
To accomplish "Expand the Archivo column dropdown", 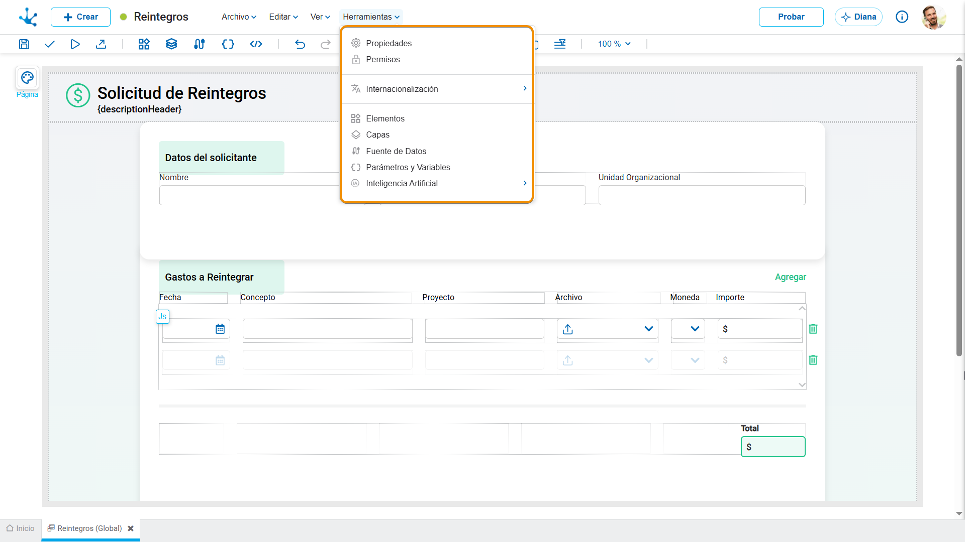I will pyautogui.click(x=649, y=329).
